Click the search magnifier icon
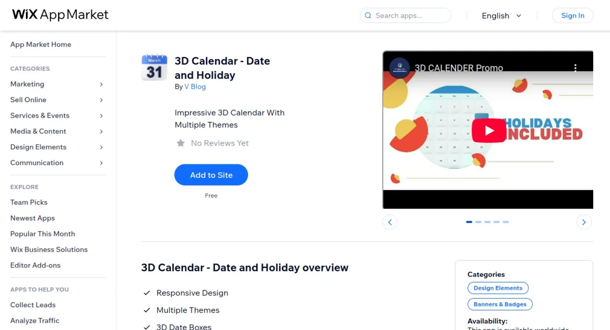The height and width of the screenshot is (330, 610). pos(368,16)
